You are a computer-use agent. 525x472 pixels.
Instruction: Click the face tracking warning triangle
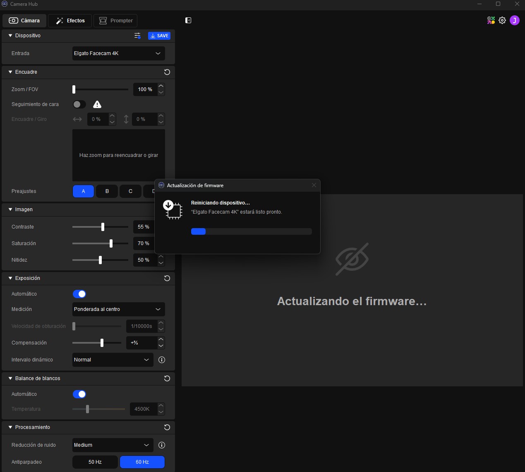[97, 104]
